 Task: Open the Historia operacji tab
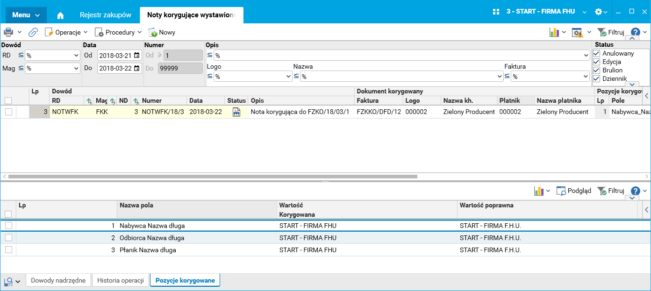tap(121, 281)
